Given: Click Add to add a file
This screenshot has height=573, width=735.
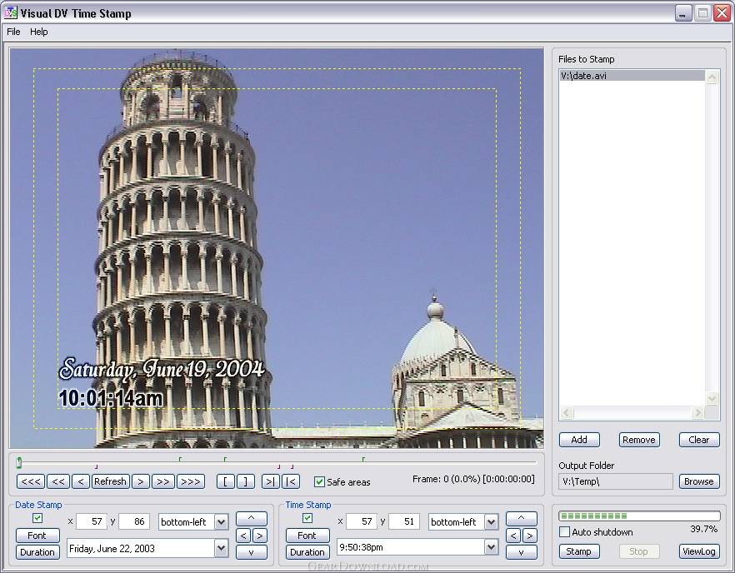Looking at the screenshot, I should coord(579,440).
